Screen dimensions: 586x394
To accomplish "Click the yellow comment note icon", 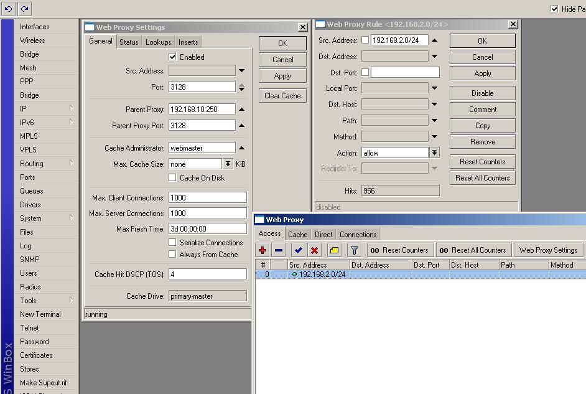I will [x=334, y=250].
